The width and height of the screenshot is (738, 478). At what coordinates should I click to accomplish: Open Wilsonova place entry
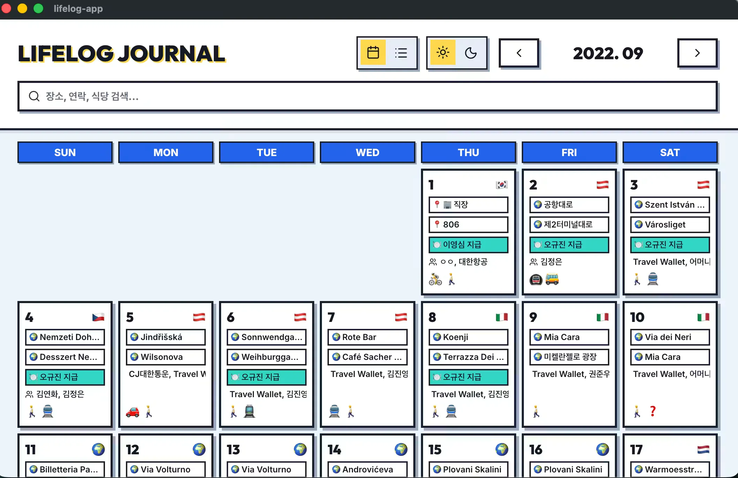click(x=166, y=357)
